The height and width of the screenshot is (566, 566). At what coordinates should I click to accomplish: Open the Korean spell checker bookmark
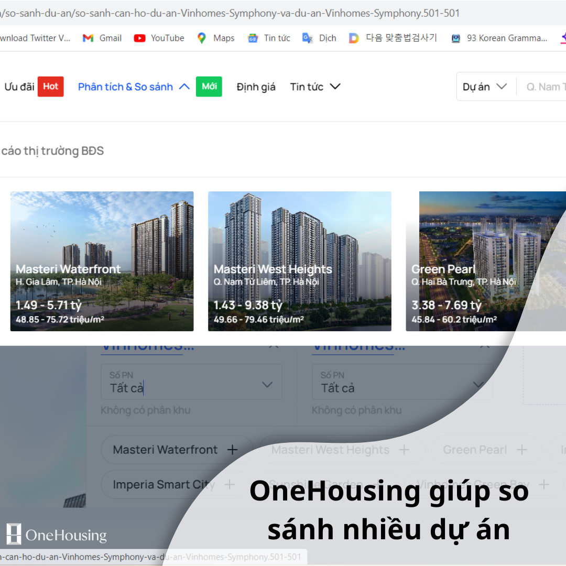(x=393, y=38)
